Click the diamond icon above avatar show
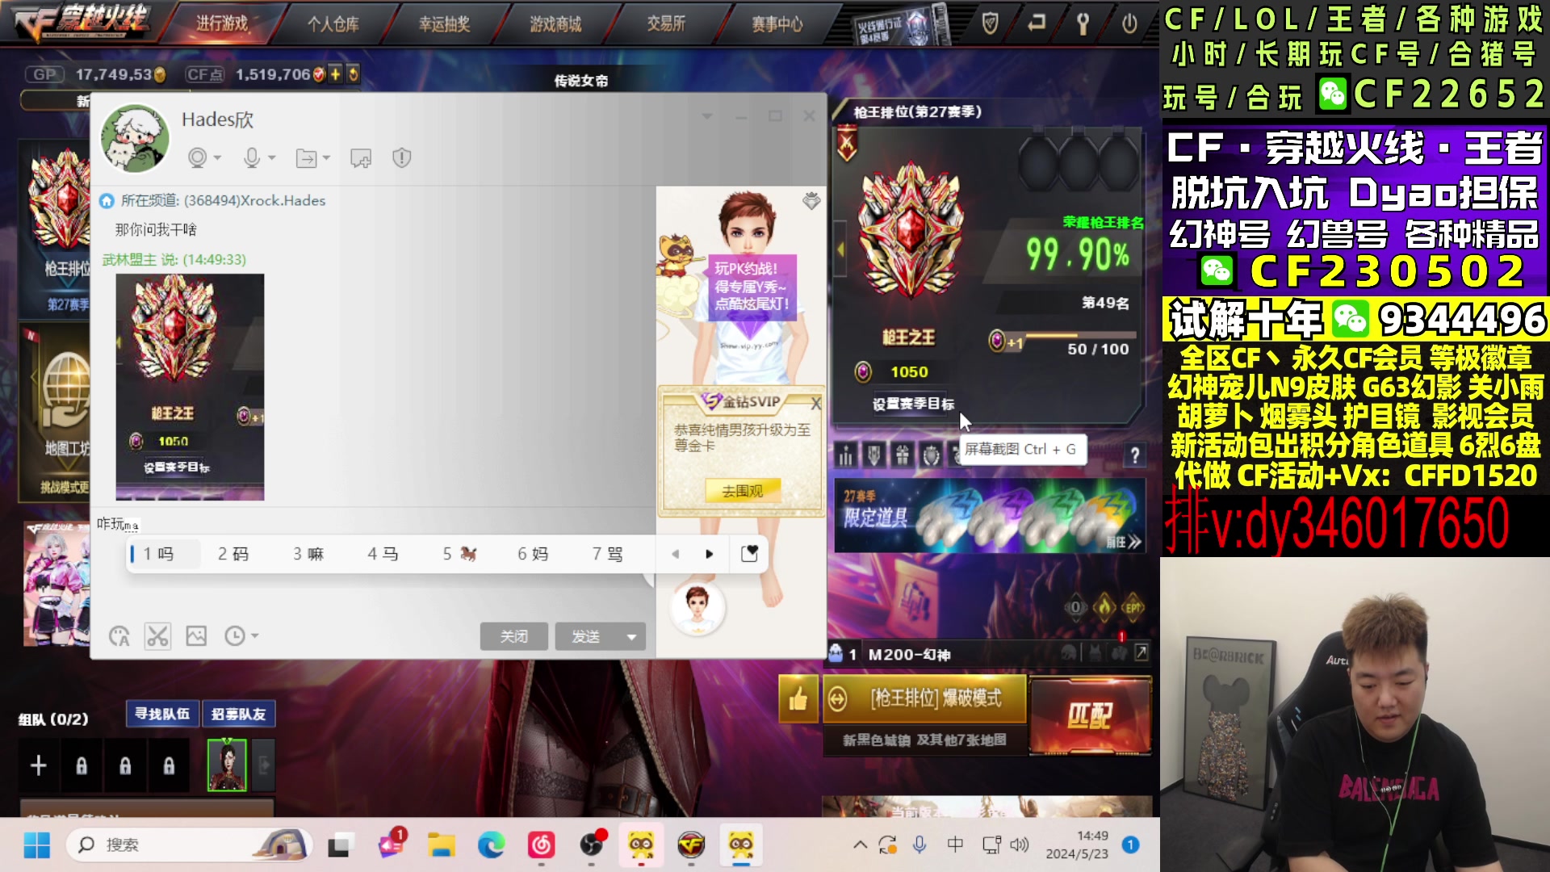Image resolution: width=1550 pixels, height=872 pixels. coord(811,201)
